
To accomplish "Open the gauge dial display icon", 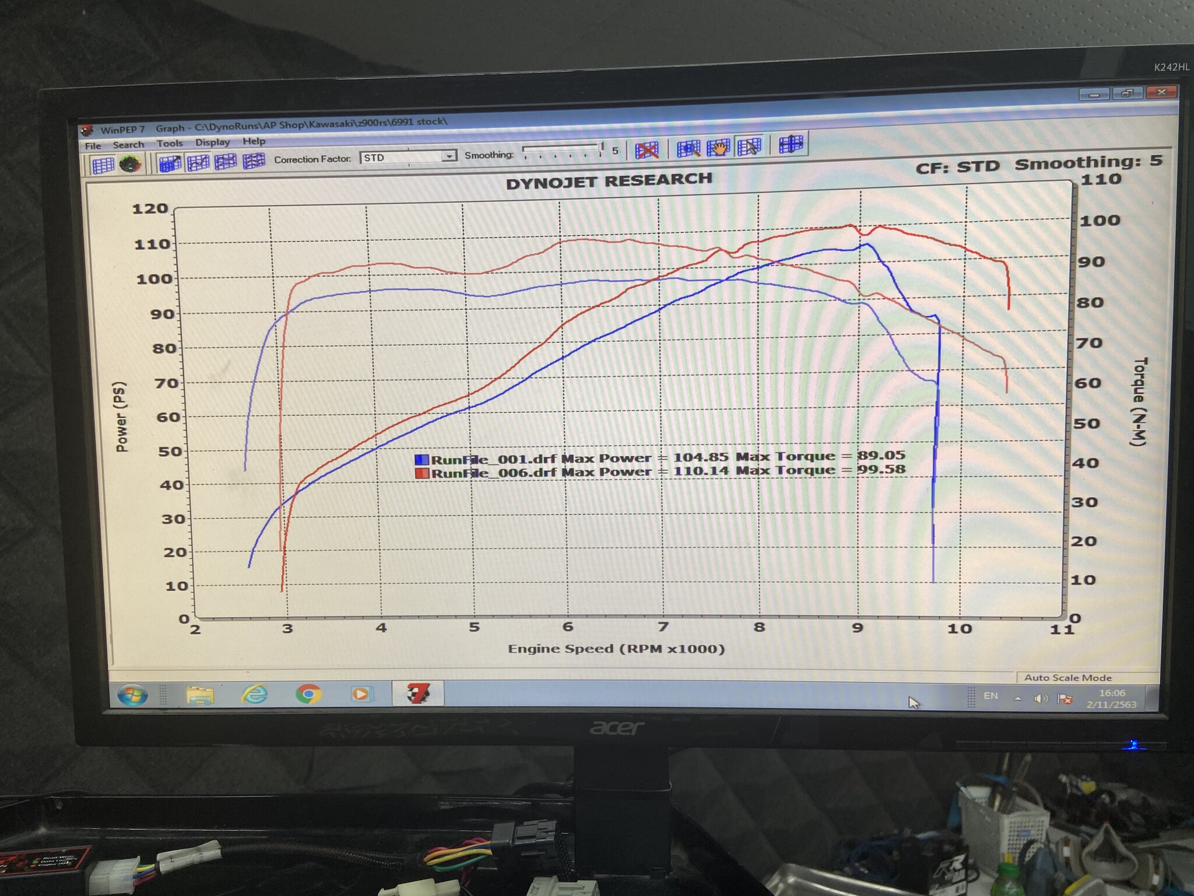I will [129, 164].
